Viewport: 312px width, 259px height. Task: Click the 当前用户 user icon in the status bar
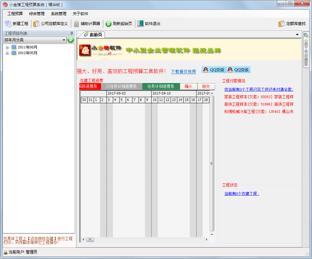point(5,252)
